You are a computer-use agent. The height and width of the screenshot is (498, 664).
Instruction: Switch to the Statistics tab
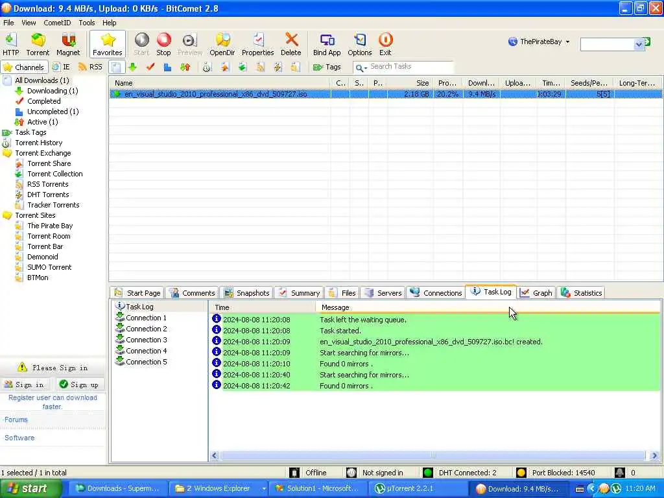pyautogui.click(x=581, y=292)
